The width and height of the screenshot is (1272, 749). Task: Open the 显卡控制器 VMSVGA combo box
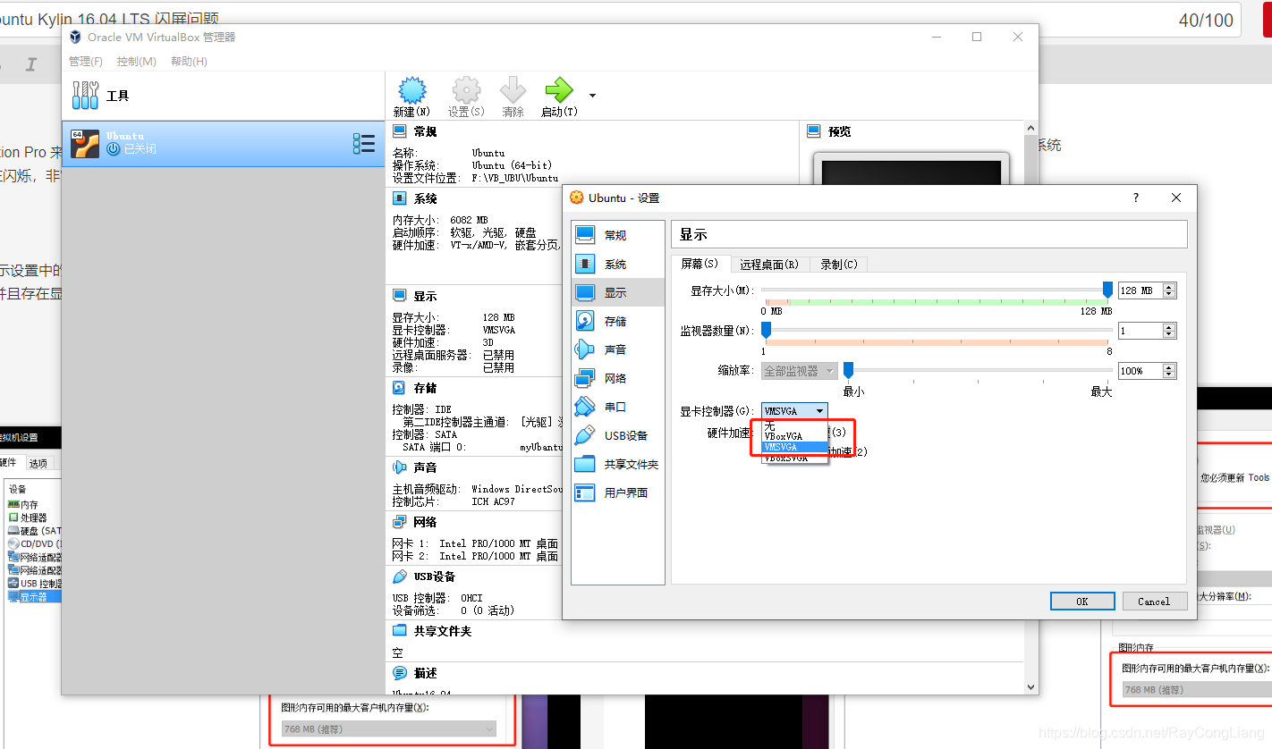794,411
